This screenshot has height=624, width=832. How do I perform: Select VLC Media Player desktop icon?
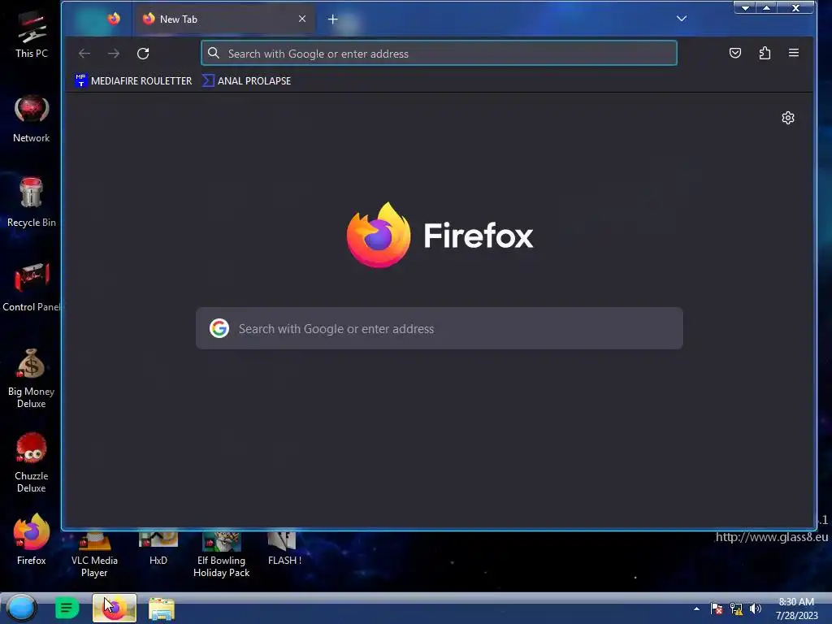click(94, 555)
